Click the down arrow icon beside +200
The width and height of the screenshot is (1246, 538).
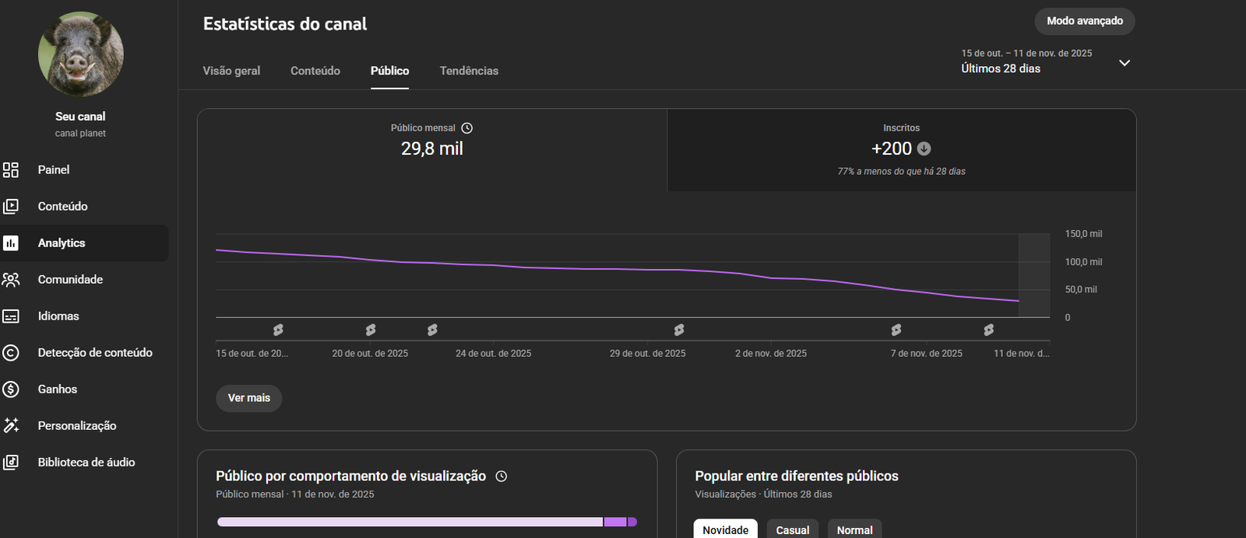tap(924, 148)
